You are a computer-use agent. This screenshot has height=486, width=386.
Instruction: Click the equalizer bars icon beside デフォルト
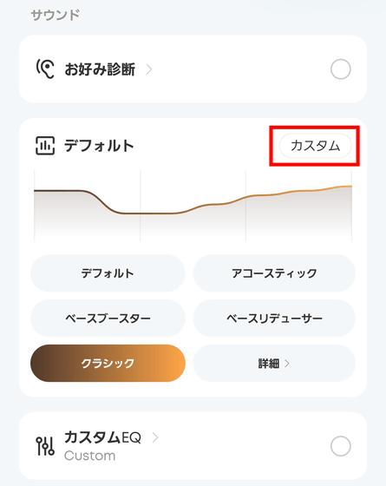pyautogui.click(x=45, y=146)
